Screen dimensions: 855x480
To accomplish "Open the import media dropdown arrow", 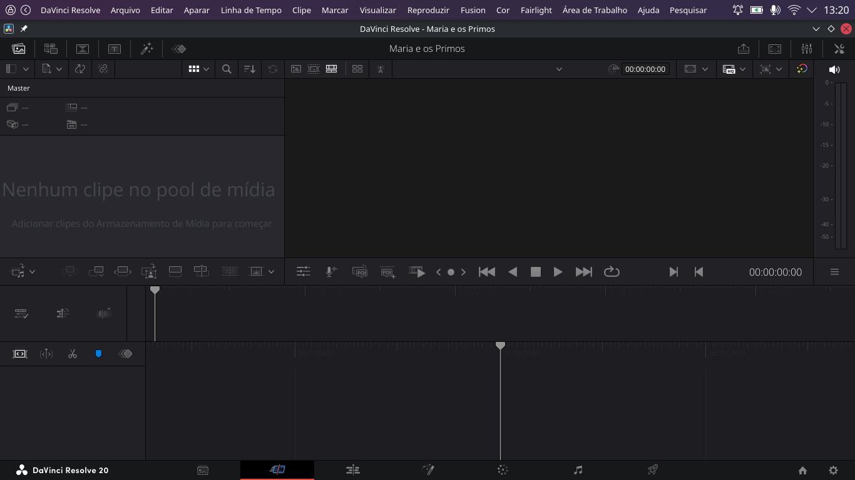I will pos(59,69).
